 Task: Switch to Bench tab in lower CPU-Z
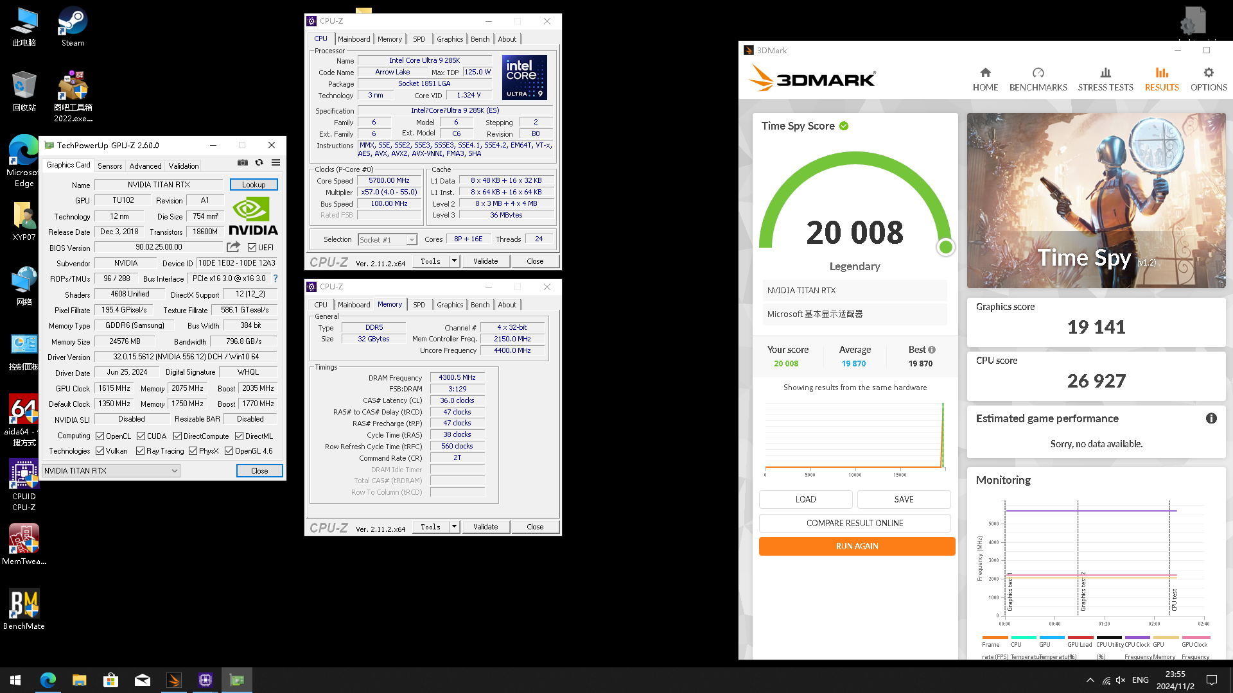(x=480, y=305)
